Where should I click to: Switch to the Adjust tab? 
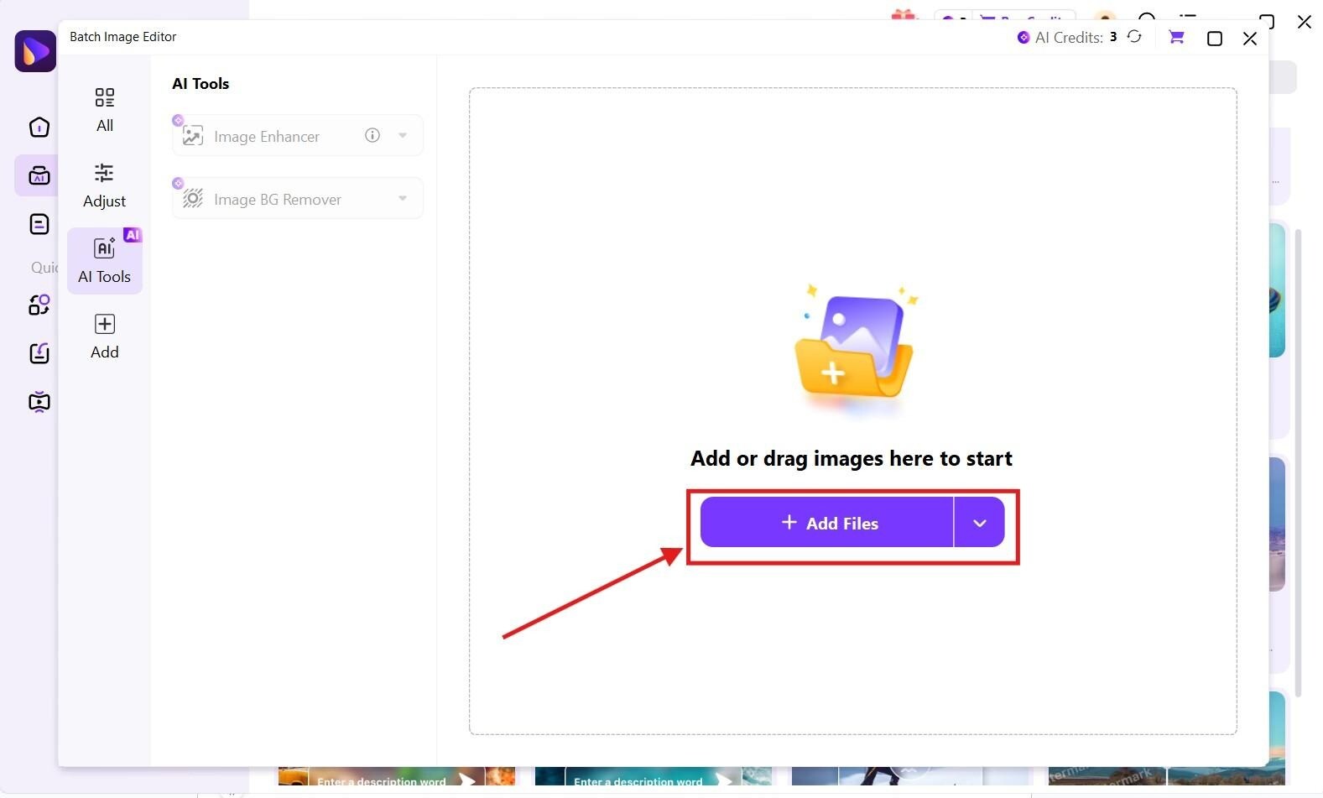click(x=105, y=185)
